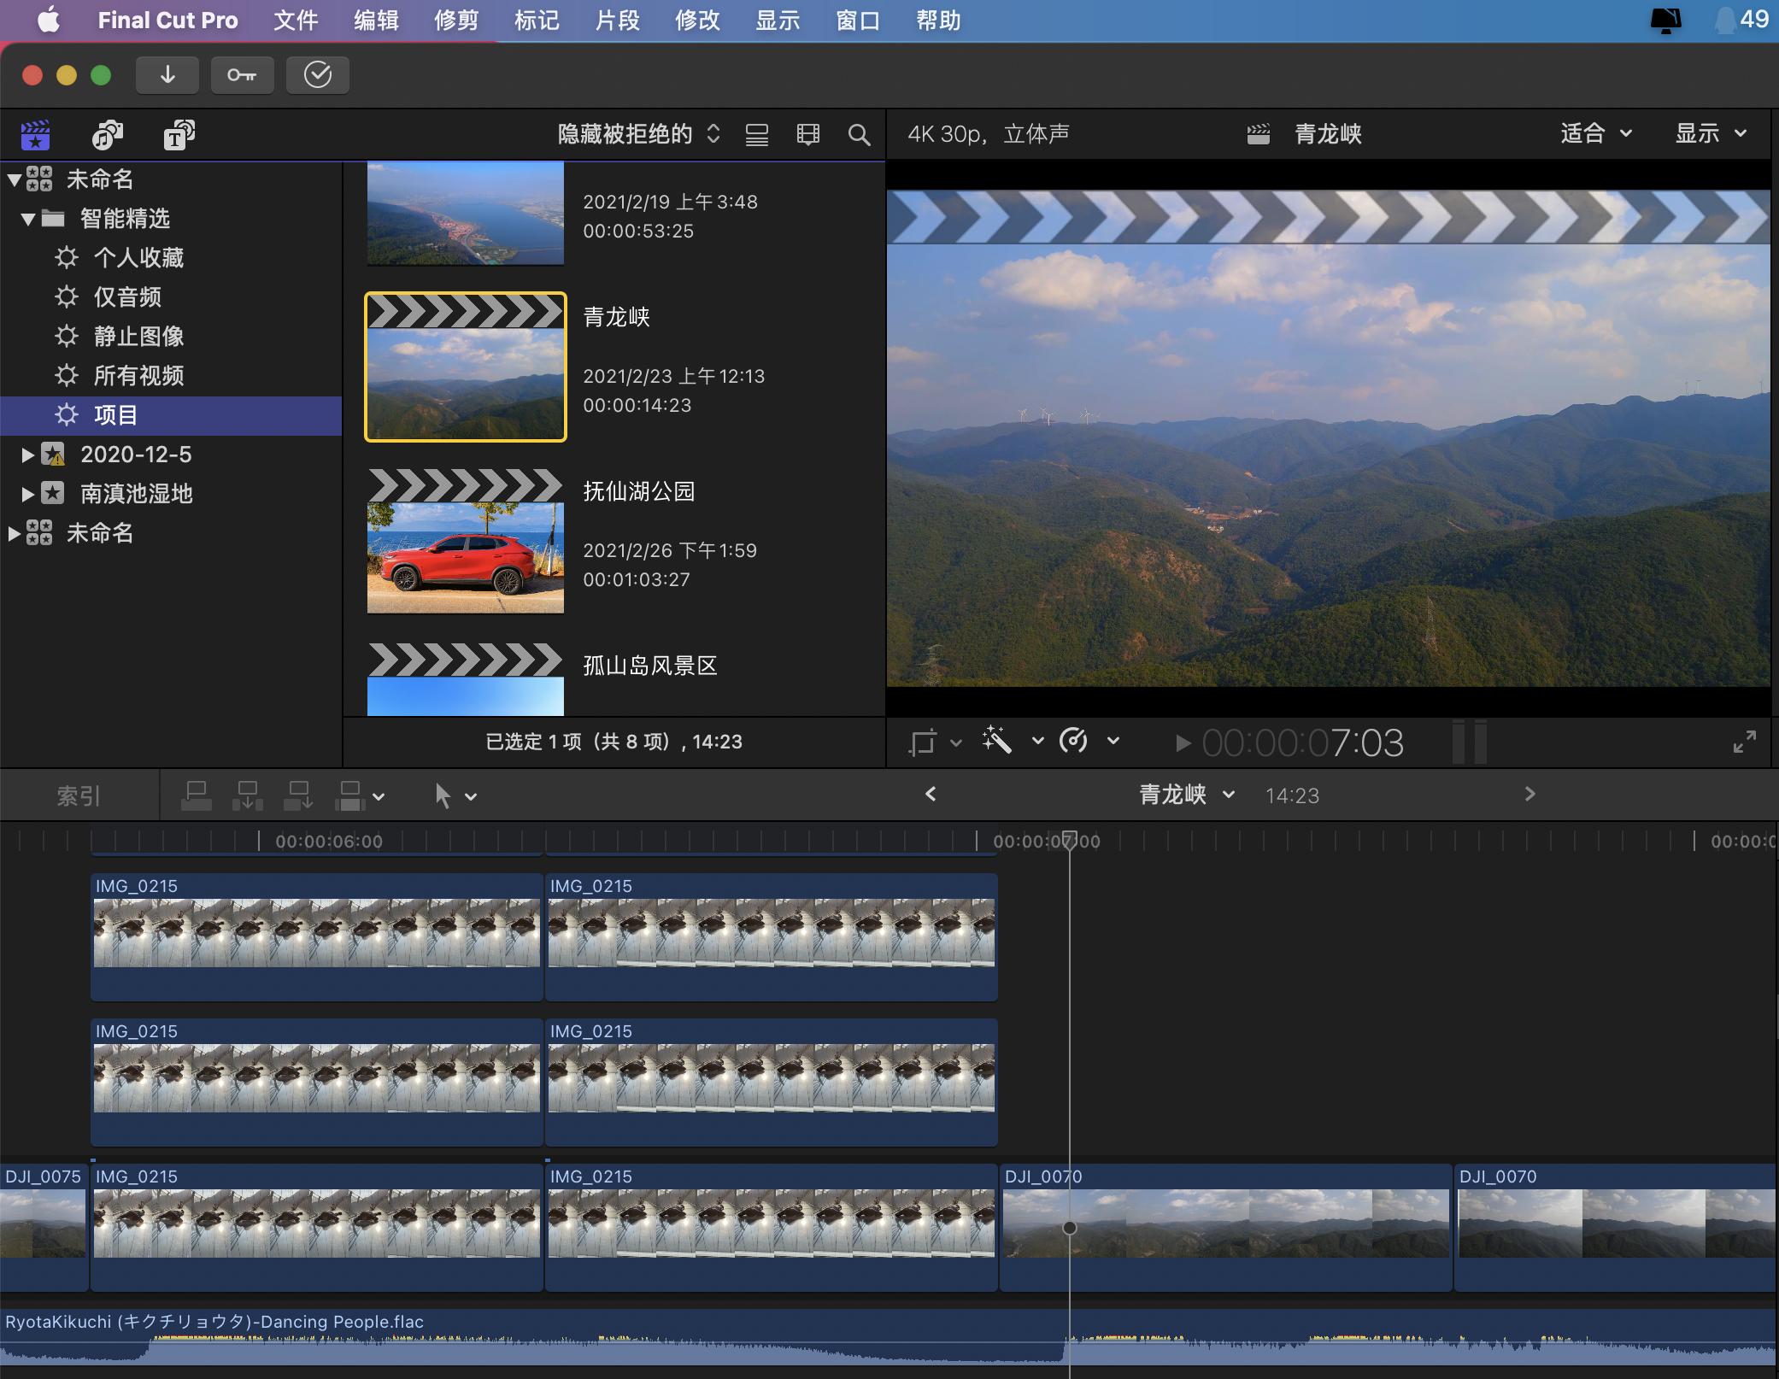The height and width of the screenshot is (1379, 1779).
Task: Show the photos and audio sidebar
Action: click(108, 134)
